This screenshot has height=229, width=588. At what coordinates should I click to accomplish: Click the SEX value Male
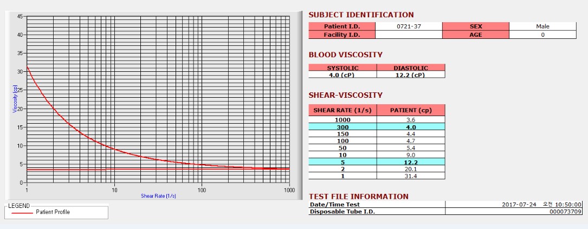tap(542, 26)
